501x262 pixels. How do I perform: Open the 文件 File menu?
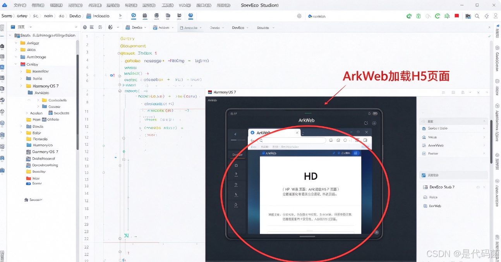tap(20, 5)
